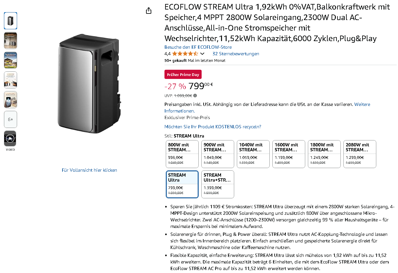Select the first product image thumbnail
The width and height of the screenshot is (398, 273).
click(11, 21)
